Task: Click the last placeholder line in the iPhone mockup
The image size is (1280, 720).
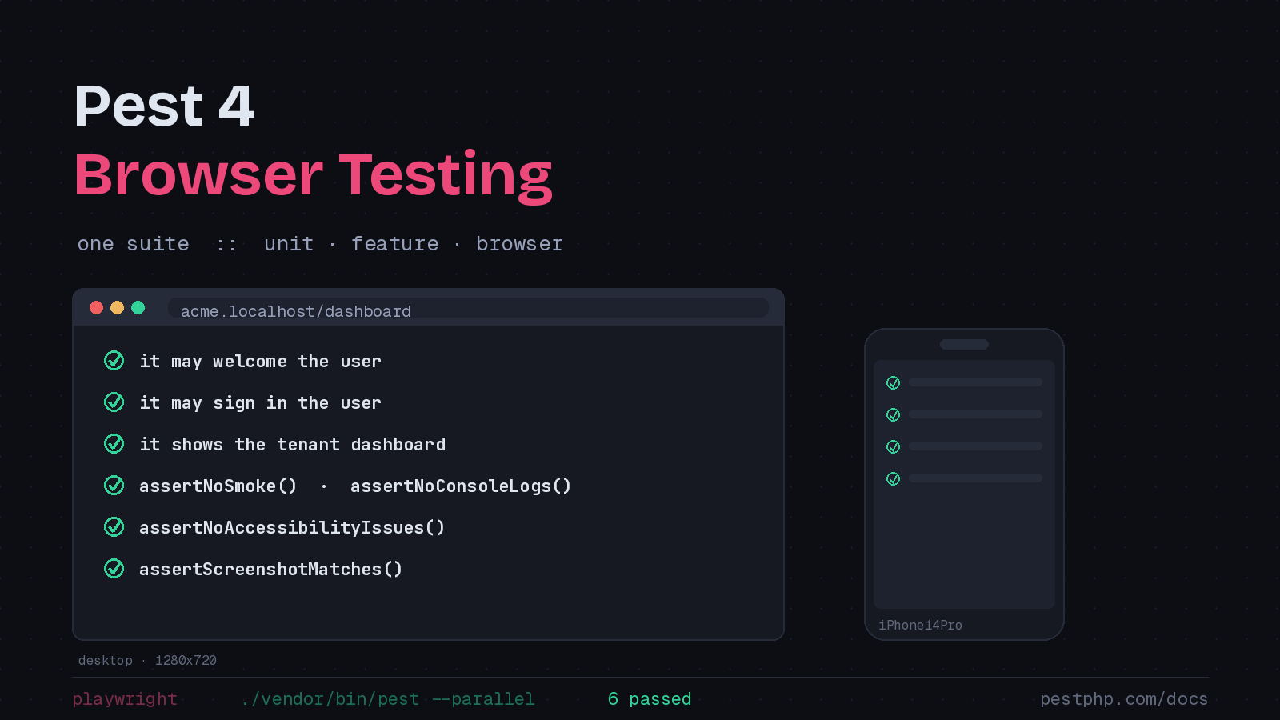Action: [x=975, y=478]
